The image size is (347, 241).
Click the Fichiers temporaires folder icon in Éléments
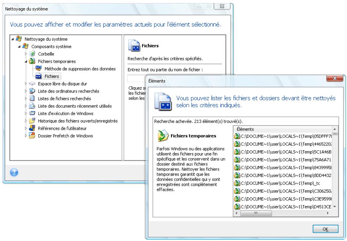coord(163,136)
